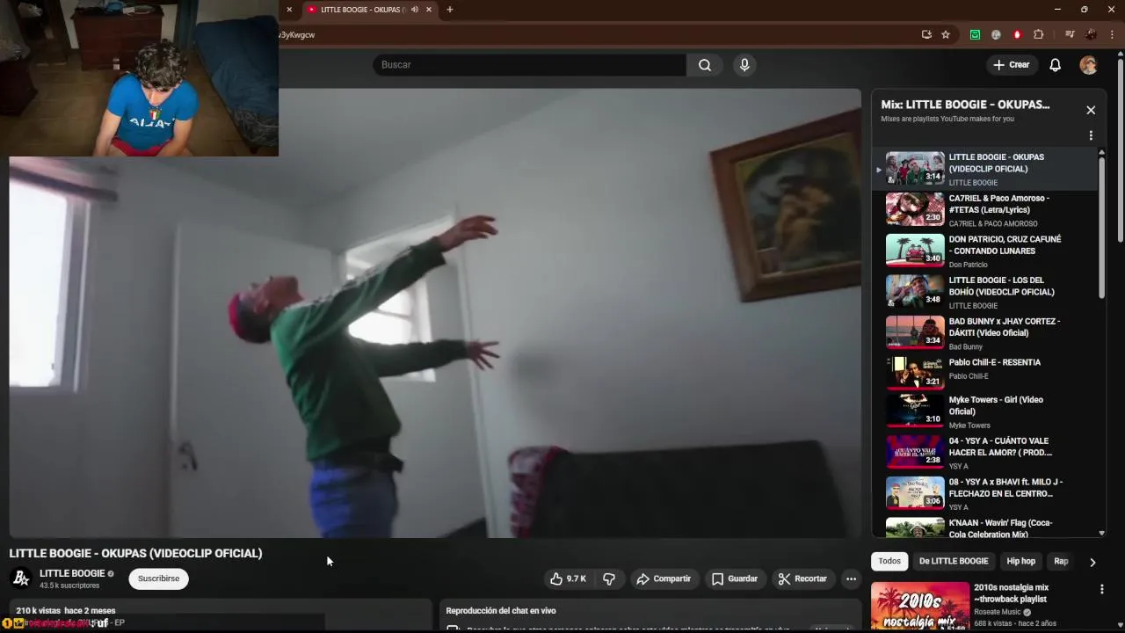Subscribe with the Suscribirse button
This screenshot has width=1125, height=633.
[x=158, y=578]
